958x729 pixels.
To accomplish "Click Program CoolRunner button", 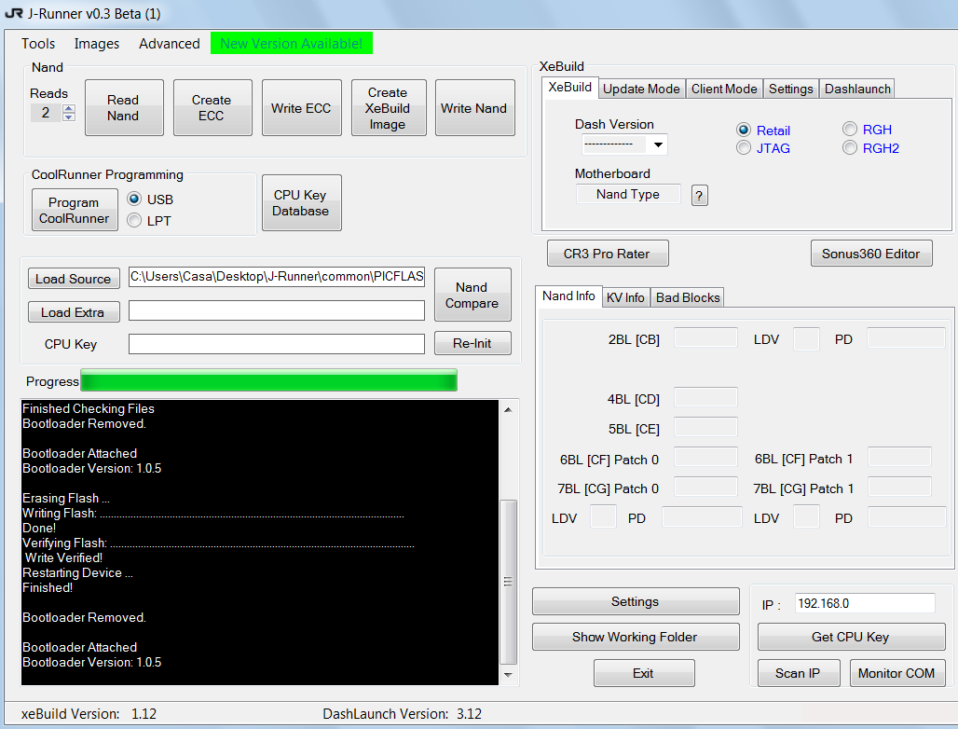I will [75, 210].
